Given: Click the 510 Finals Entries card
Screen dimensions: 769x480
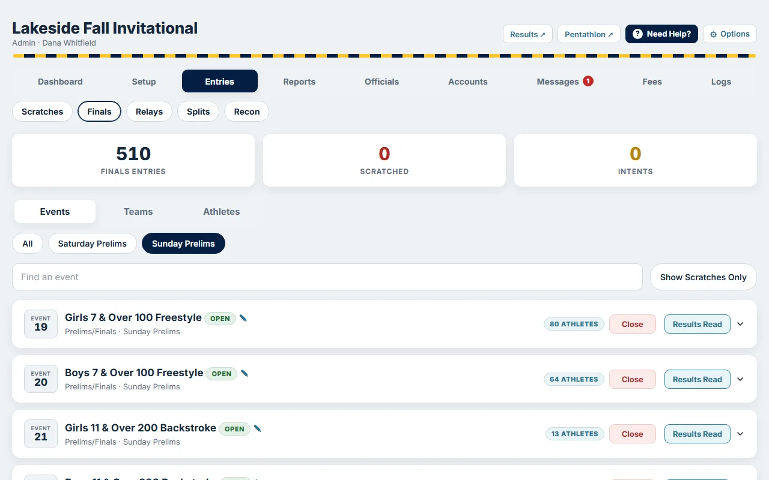Looking at the screenshot, I should pyautogui.click(x=133, y=160).
